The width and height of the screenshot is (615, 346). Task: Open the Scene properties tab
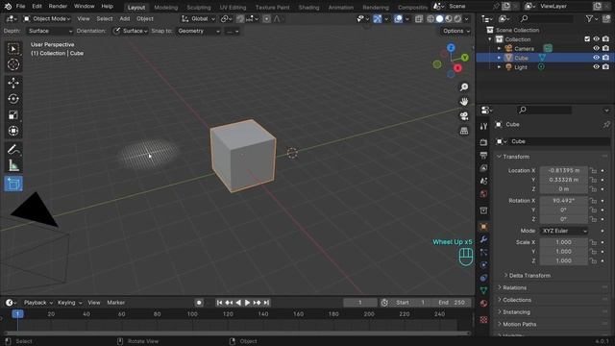tap(483, 181)
